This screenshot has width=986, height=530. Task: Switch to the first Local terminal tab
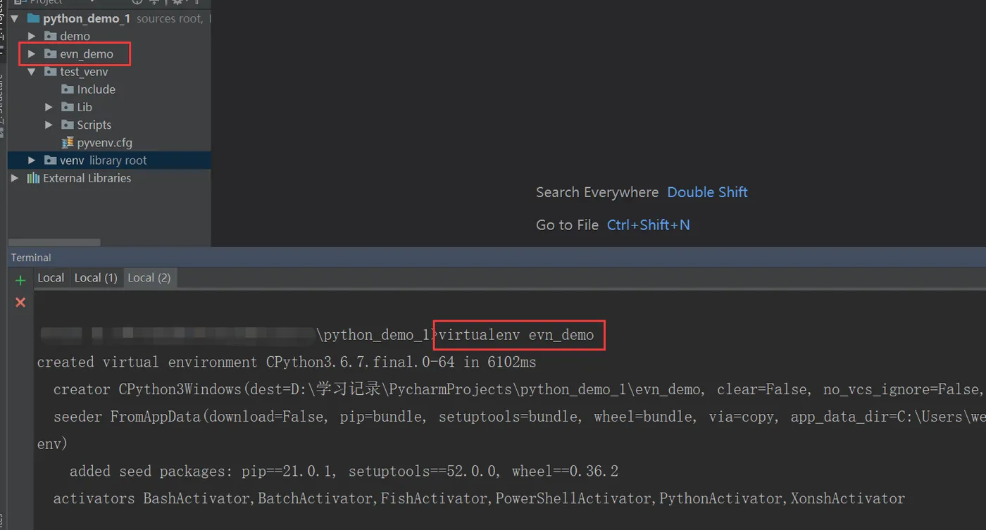[51, 278]
